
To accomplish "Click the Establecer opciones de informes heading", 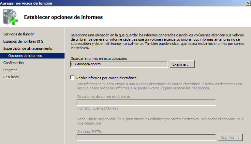I will point(63,17).
